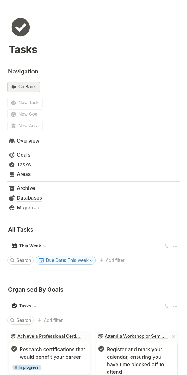Click the large Tasks page checkmark icon
Image resolution: width=187 pixels, height=375 pixels.
click(x=21, y=27)
